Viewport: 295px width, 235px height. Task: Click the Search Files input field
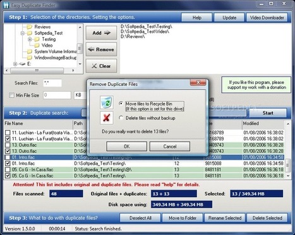click(52, 83)
